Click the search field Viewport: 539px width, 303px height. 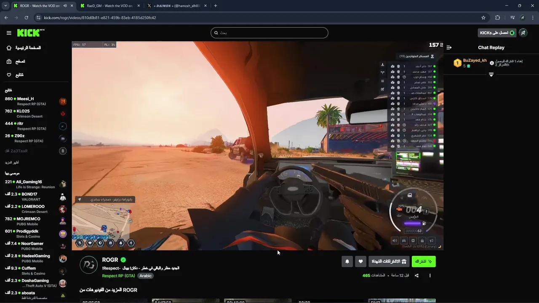[x=269, y=33]
